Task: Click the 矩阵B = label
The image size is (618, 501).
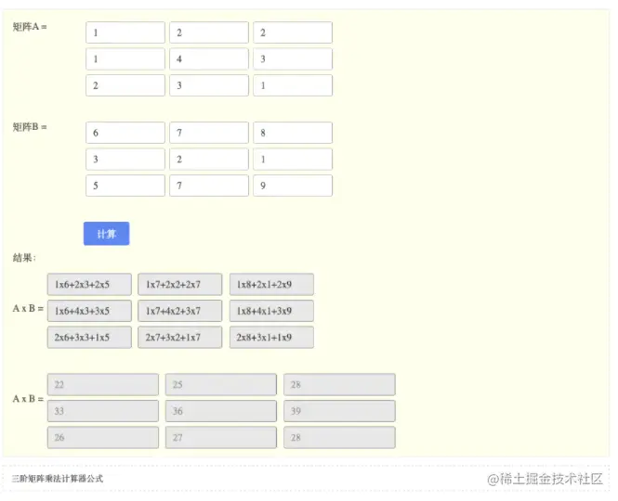Action: tap(30, 127)
